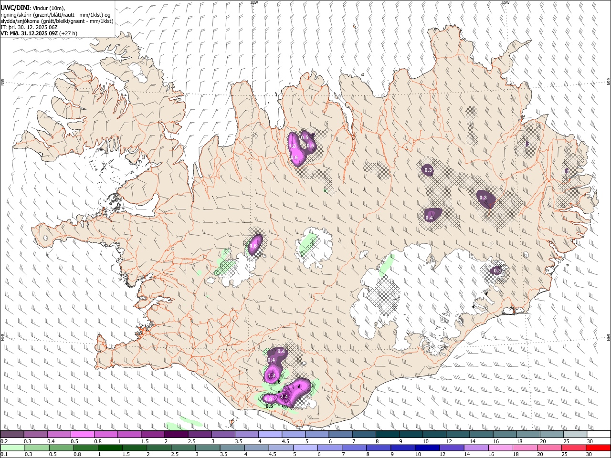Click the UWC/DINI title text
This screenshot has height=458, width=611.
pos(14,9)
